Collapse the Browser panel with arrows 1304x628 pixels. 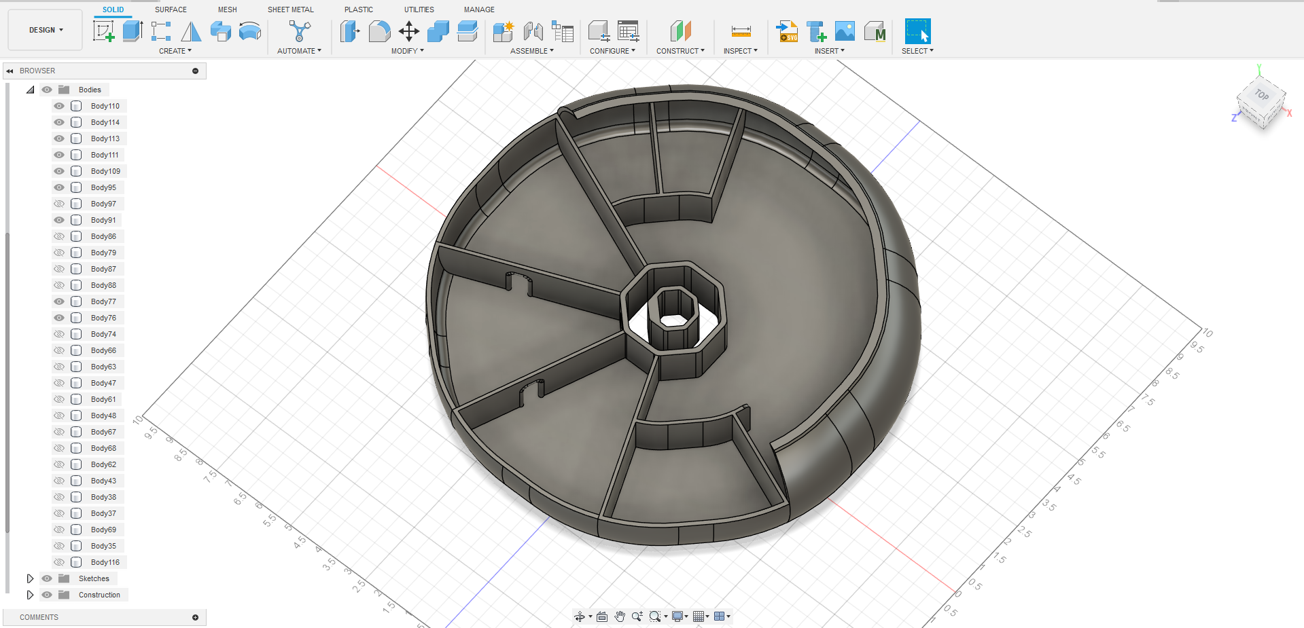click(x=10, y=71)
